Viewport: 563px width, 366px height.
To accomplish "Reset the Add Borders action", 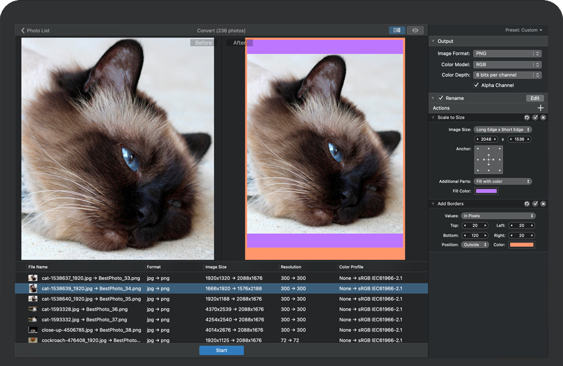I will (527, 204).
